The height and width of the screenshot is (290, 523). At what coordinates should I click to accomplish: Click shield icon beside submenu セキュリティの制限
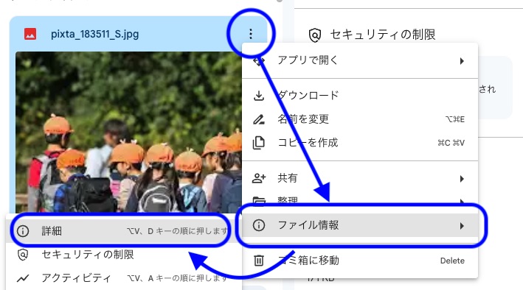pyautogui.click(x=23, y=255)
